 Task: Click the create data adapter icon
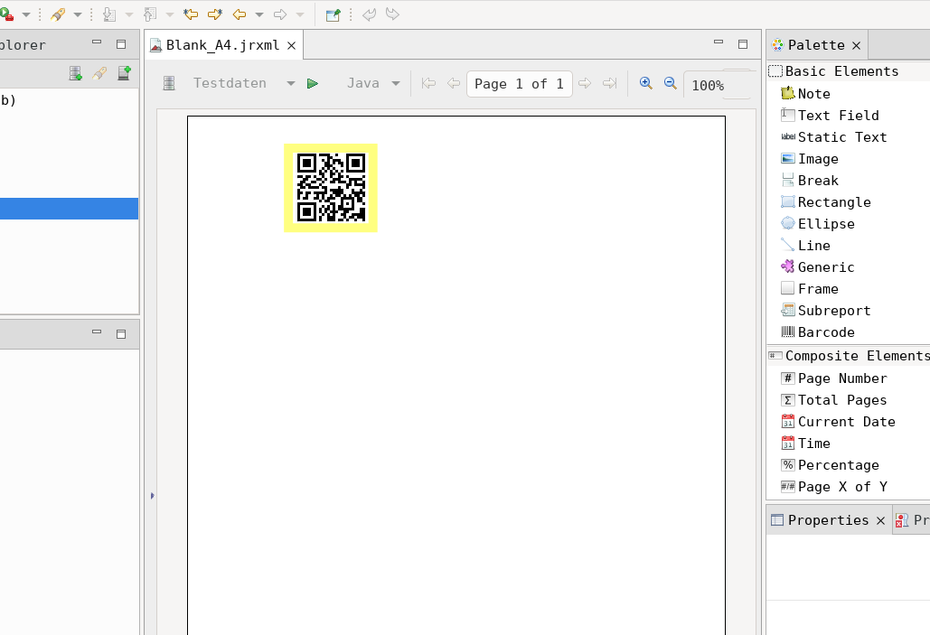[x=76, y=74]
